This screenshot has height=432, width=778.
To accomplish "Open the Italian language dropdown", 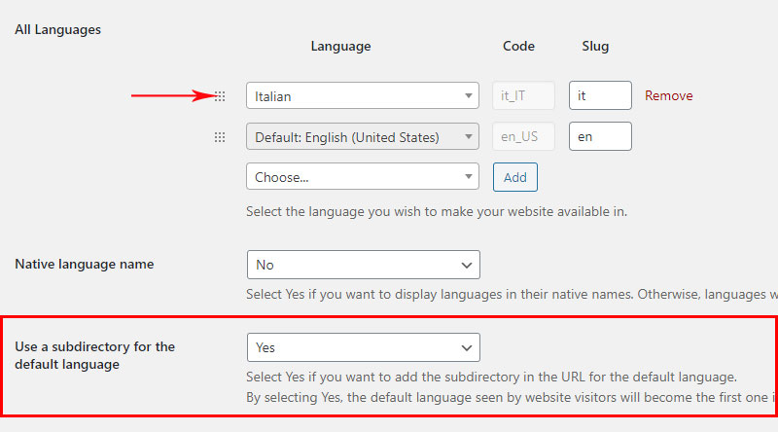I will tap(362, 95).
